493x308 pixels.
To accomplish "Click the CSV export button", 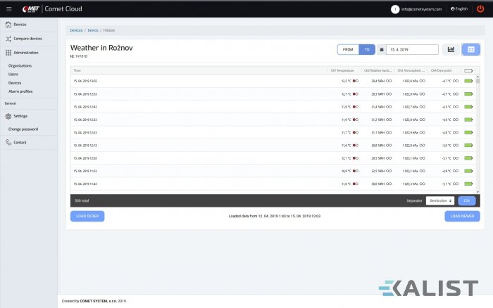I will 467,200.
